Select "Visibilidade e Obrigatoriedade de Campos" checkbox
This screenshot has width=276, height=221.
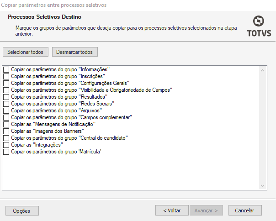coord(6,90)
